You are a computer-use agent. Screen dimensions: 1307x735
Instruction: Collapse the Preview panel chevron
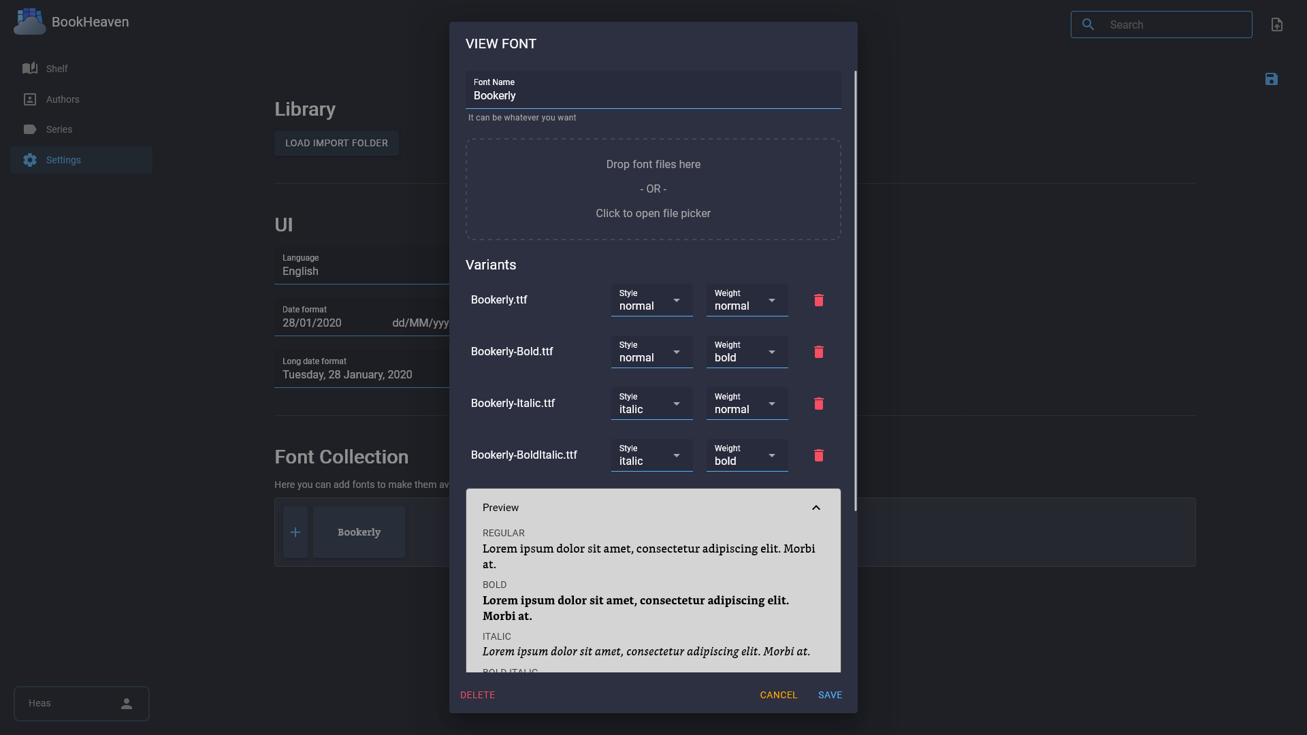[816, 508]
